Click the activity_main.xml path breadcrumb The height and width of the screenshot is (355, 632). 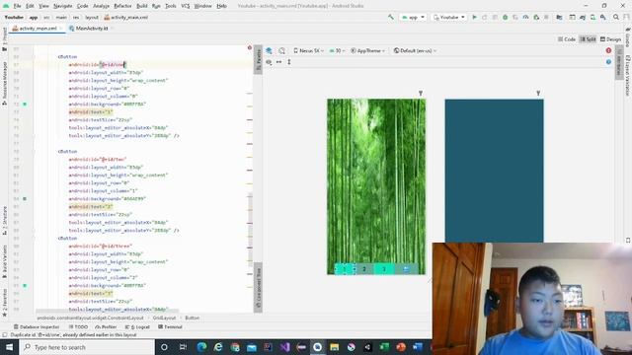[x=125, y=18]
